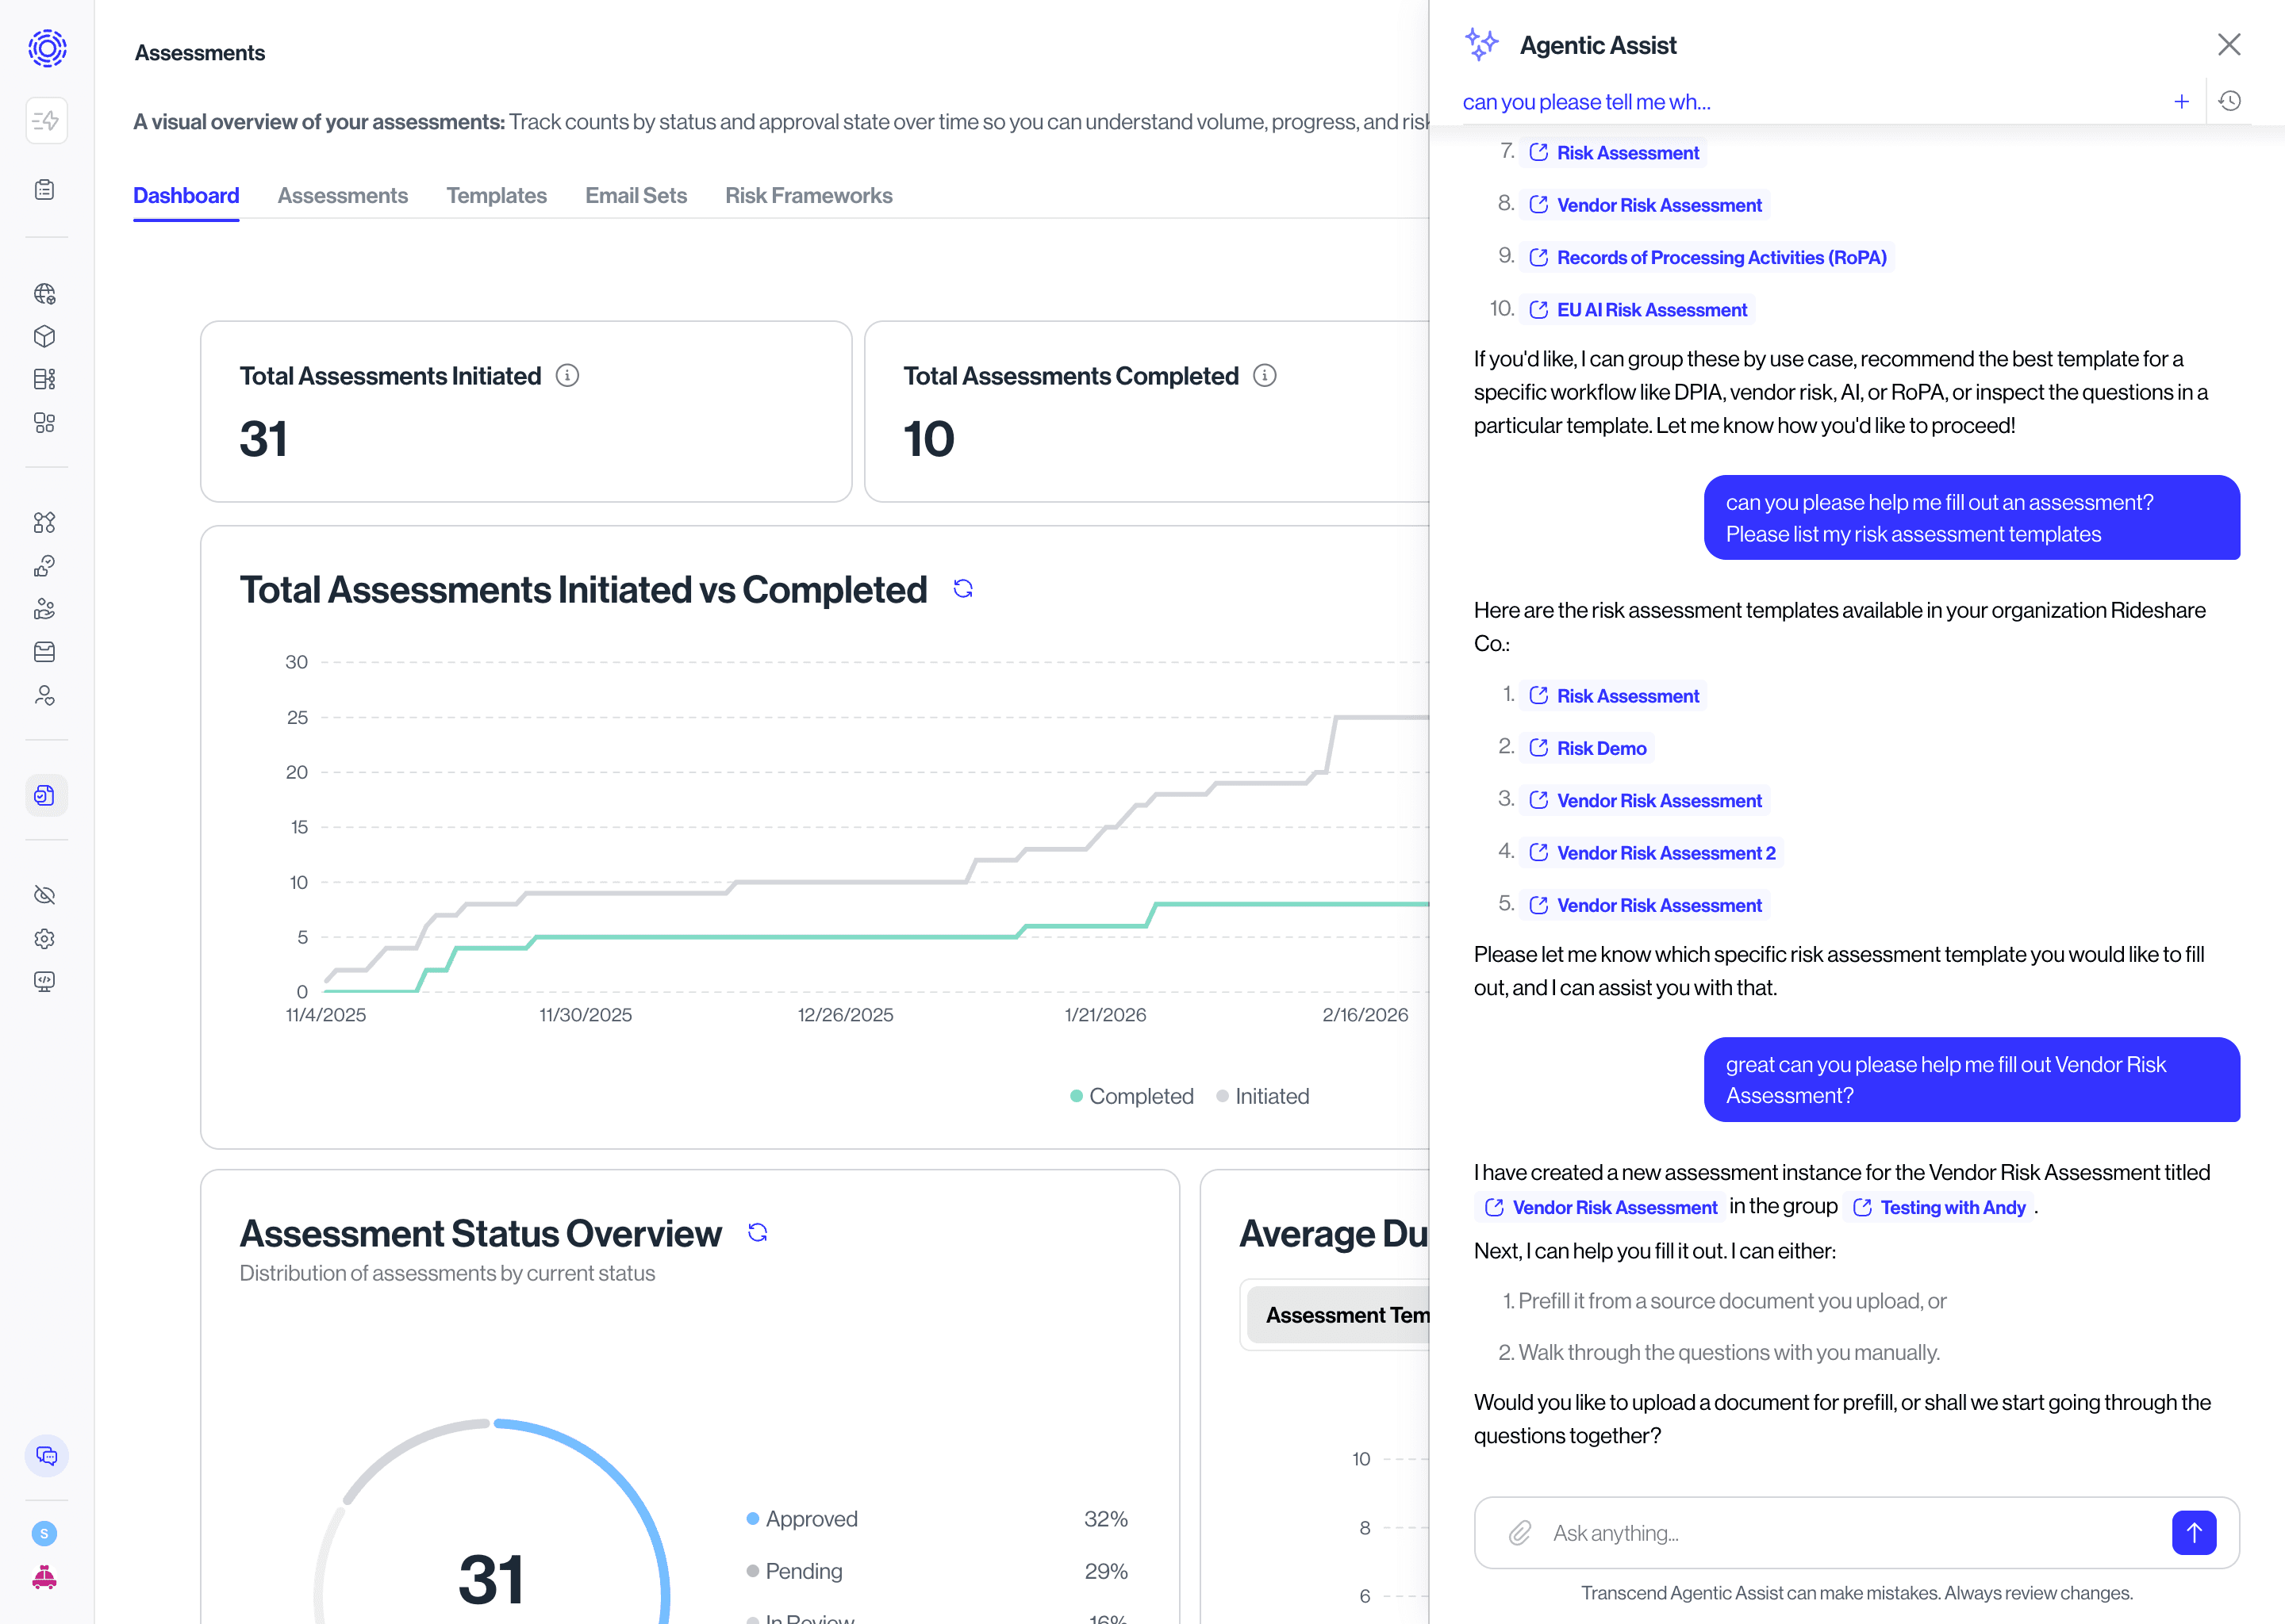
Task: Open the grid blocks icon in sidebar
Action: pyautogui.click(x=45, y=423)
